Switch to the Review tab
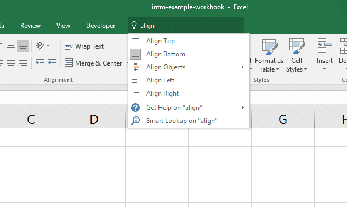Image resolution: width=347 pixels, height=207 pixels. [30, 26]
